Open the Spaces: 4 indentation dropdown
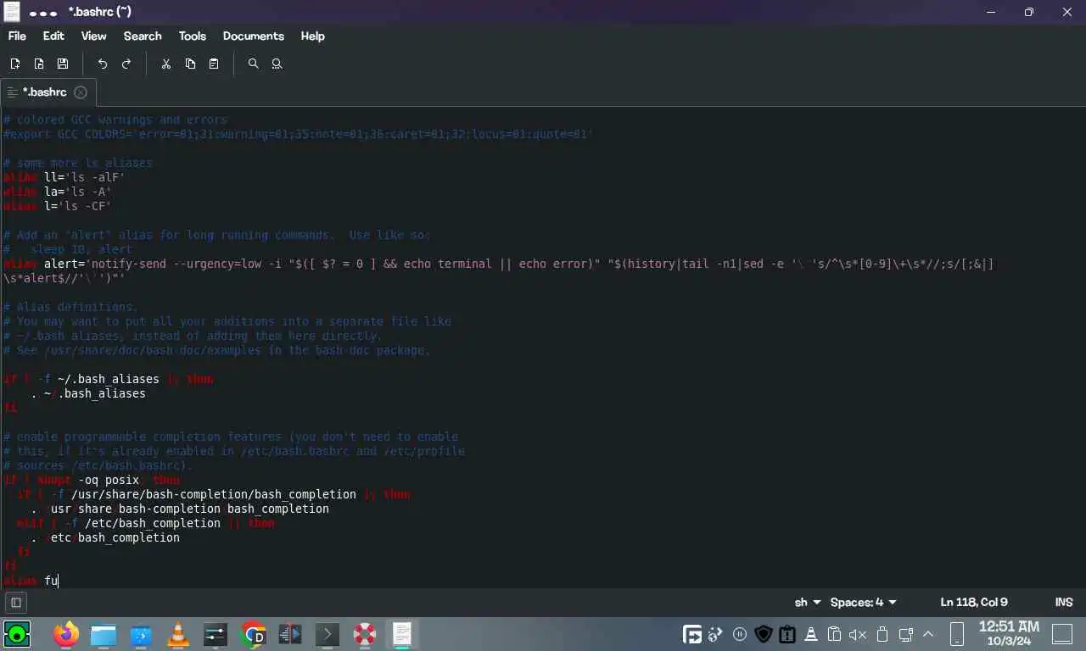This screenshot has height=651, width=1086. pyautogui.click(x=864, y=602)
